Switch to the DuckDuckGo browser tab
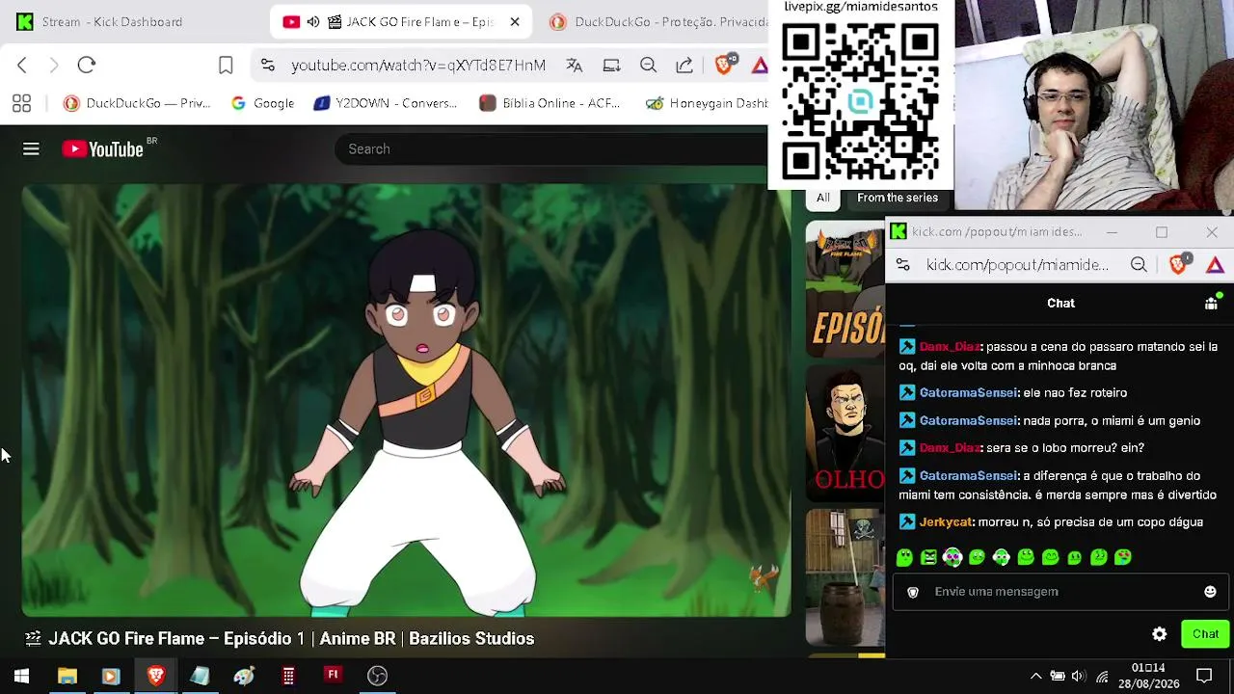This screenshot has height=694, width=1234. (660, 22)
